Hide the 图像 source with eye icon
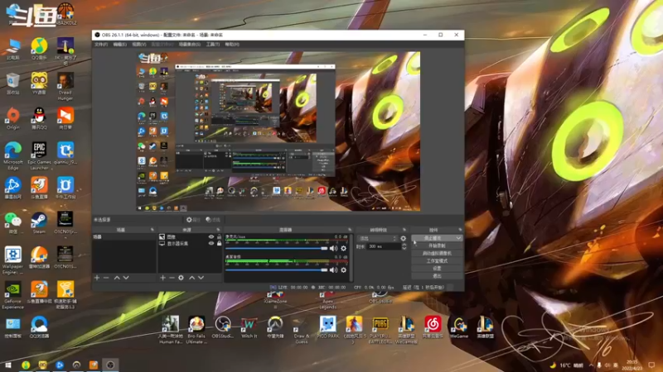The image size is (663, 372). [x=211, y=237]
